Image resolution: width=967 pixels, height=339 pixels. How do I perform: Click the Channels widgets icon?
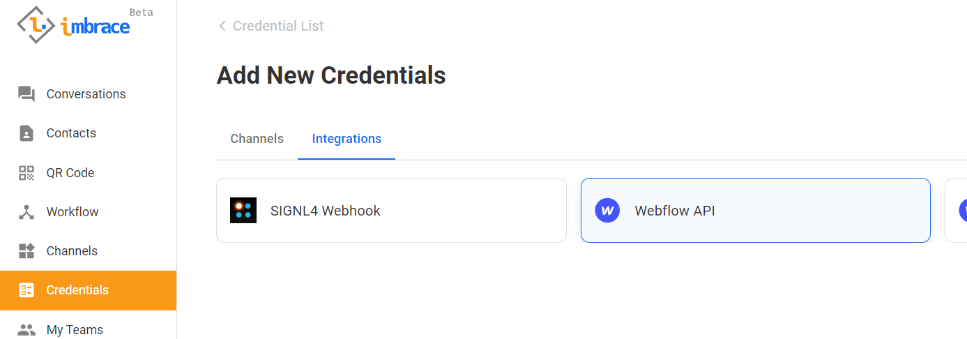(26, 251)
